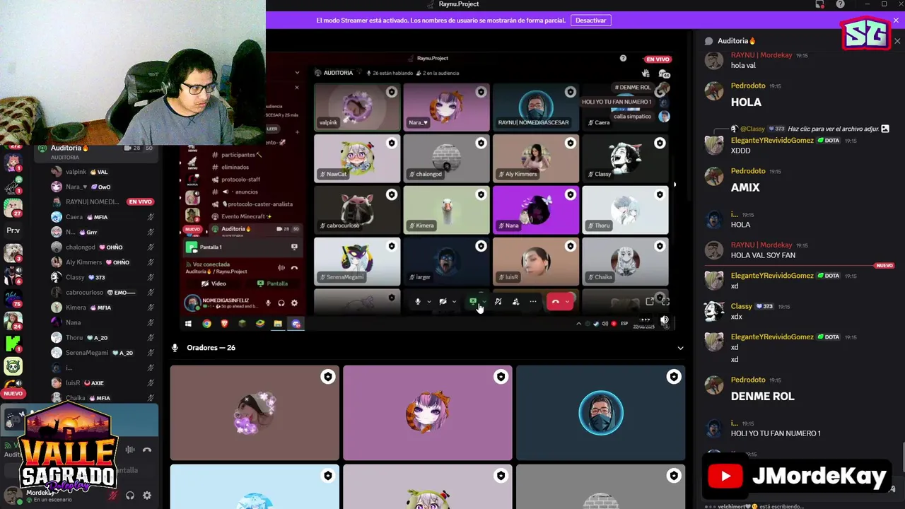Click the chat panel scrollbar
The height and width of the screenshot is (509, 905).
(902, 456)
